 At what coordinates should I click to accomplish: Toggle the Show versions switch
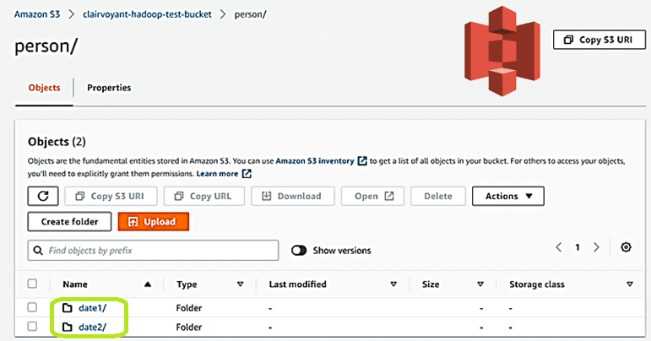click(299, 251)
